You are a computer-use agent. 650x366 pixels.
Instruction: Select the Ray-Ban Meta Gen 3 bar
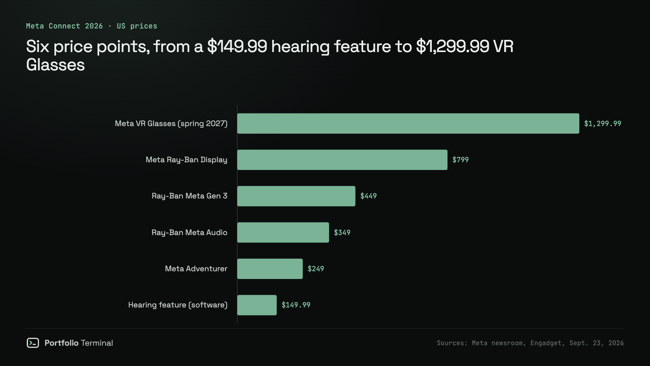click(296, 196)
